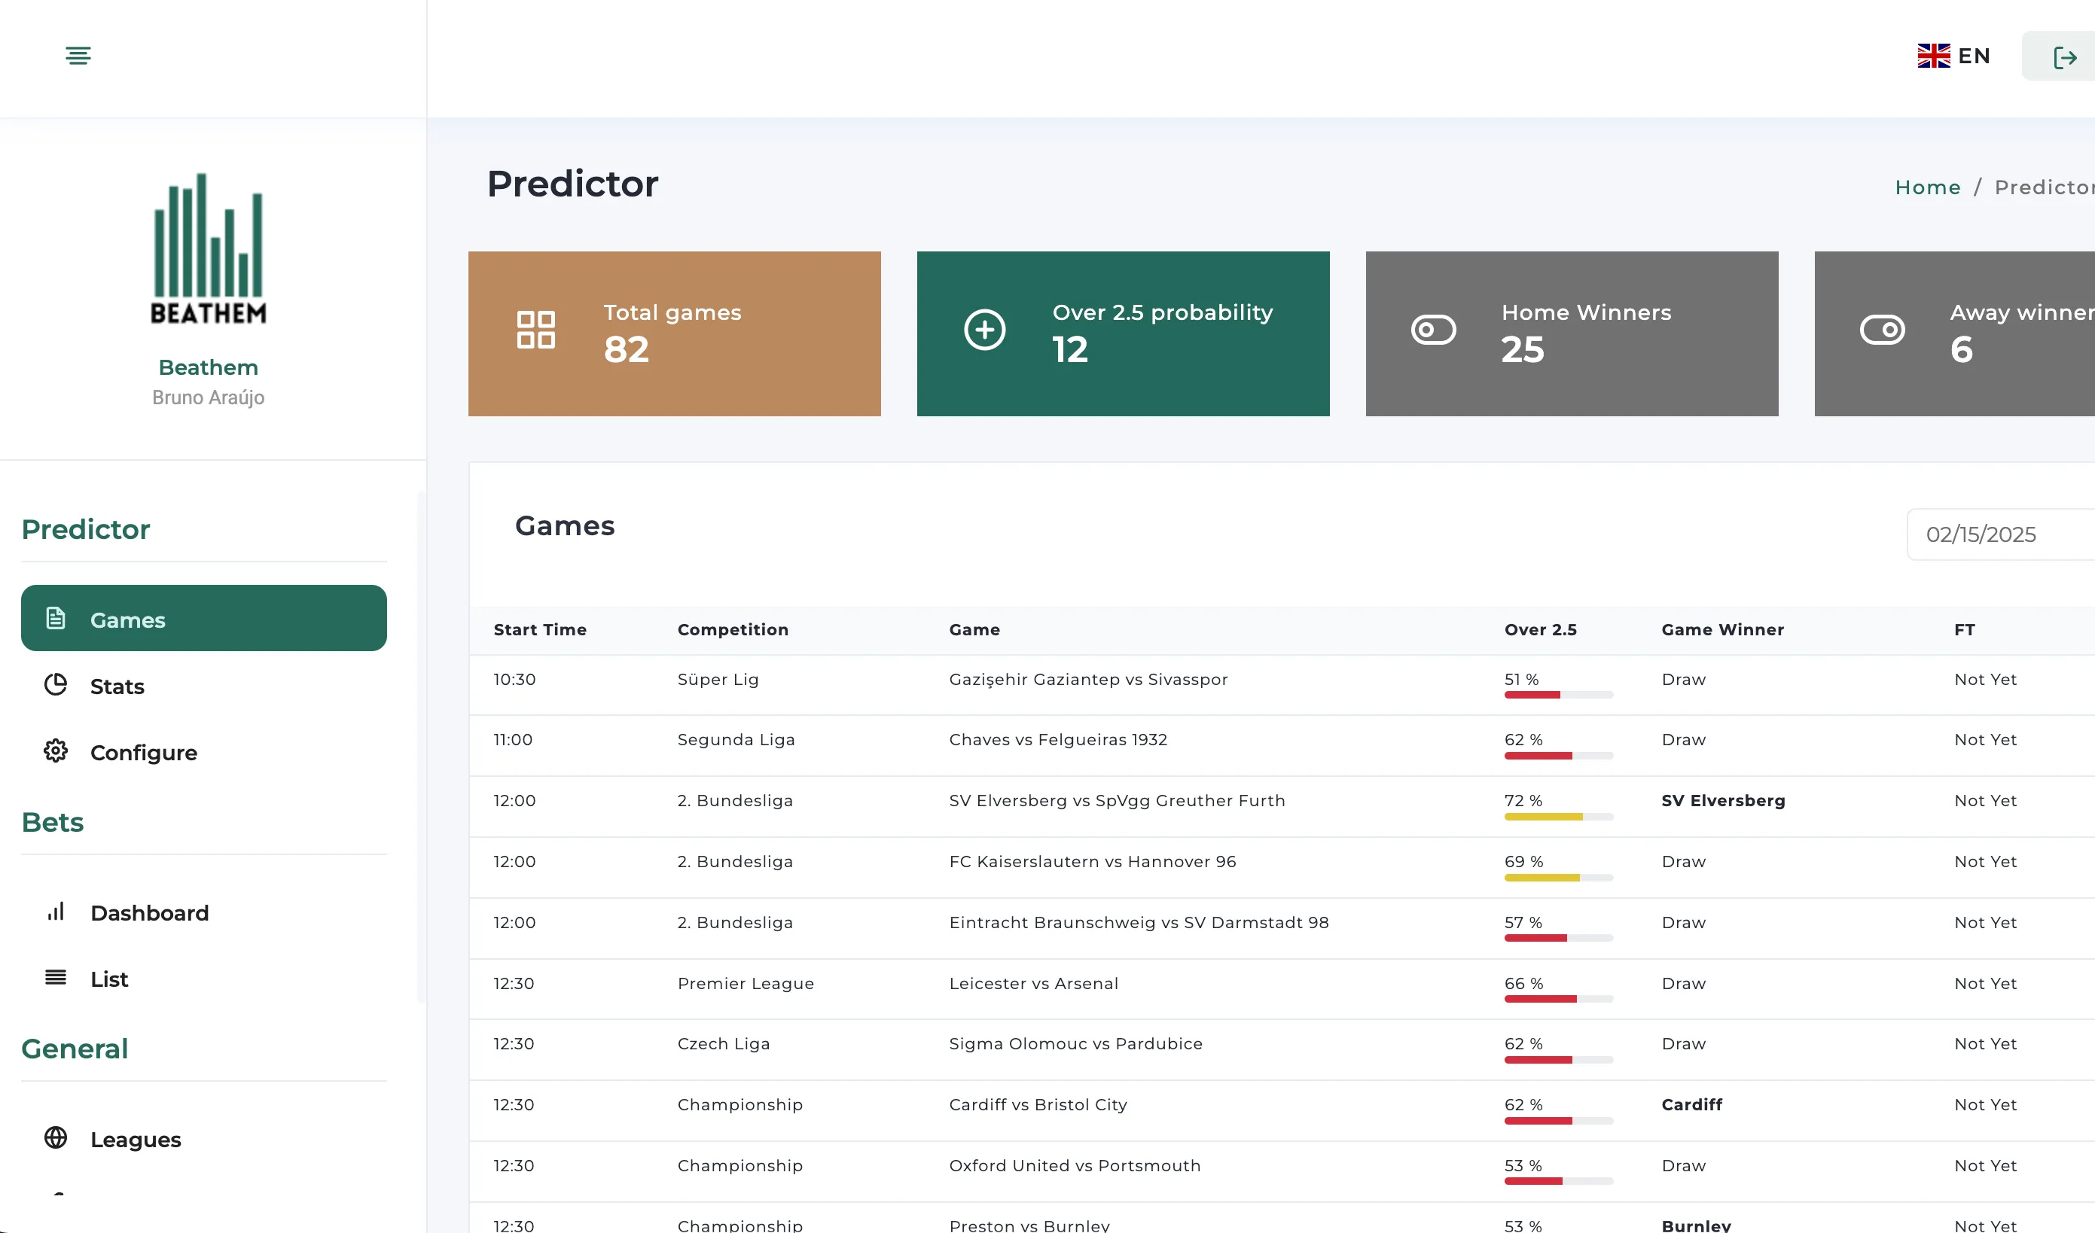Click the Over 2.5 column header
Image resolution: width=2095 pixels, height=1233 pixels.
point(1540,630)
